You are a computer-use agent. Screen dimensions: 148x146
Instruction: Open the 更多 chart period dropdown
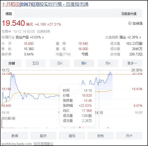132,63
